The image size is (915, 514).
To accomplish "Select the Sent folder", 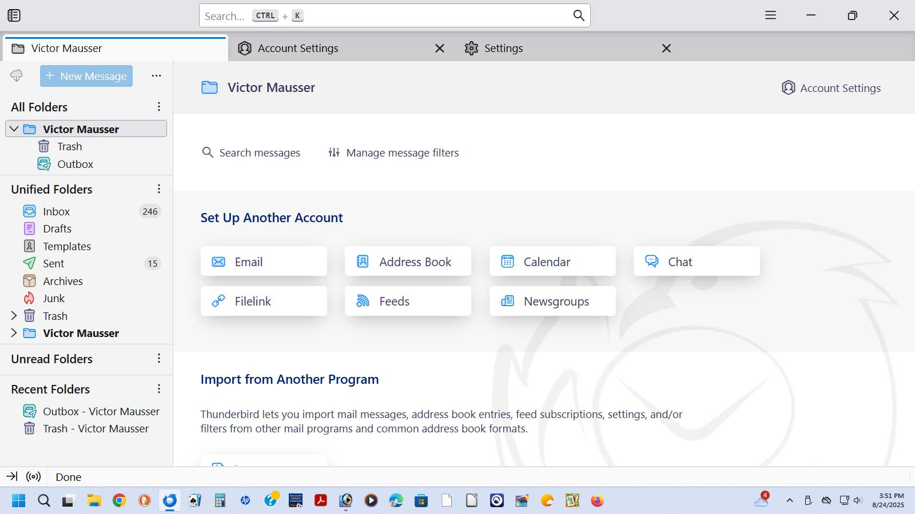I will 86,263.
